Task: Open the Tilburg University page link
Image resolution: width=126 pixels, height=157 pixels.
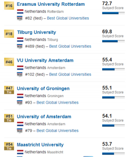Action: [36, 32]
